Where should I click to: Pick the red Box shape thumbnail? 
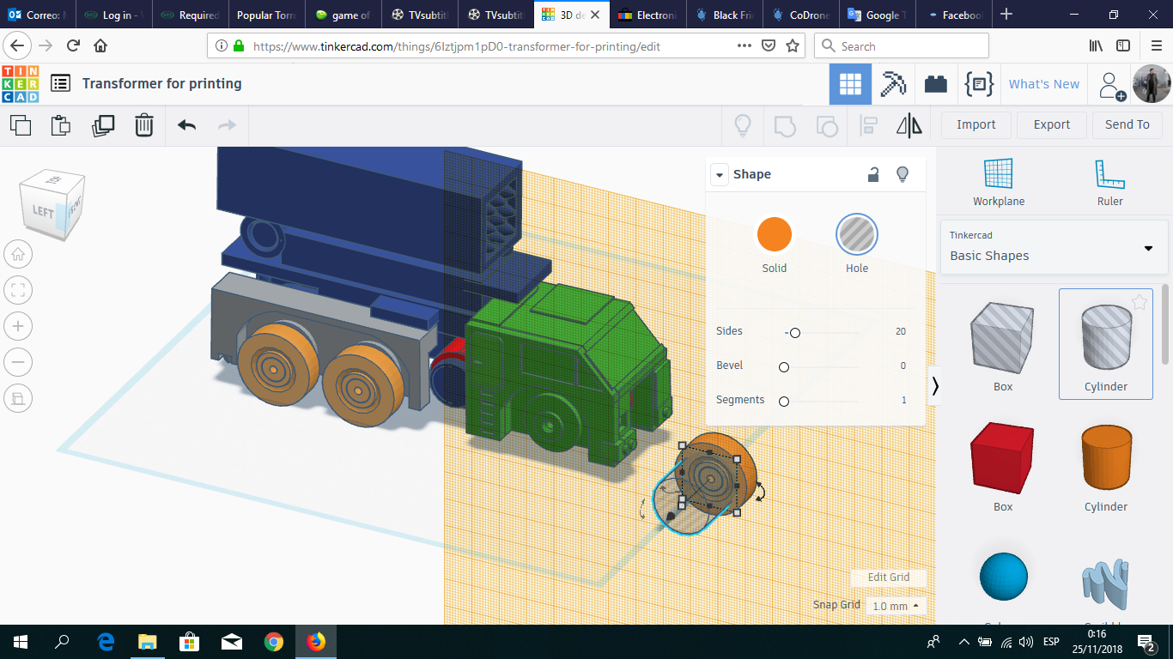click(x=1002, y=458)
